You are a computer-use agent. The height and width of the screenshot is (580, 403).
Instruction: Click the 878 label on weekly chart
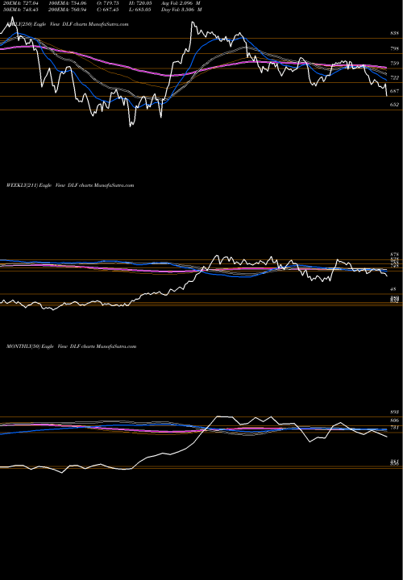[x=394, y=255]
